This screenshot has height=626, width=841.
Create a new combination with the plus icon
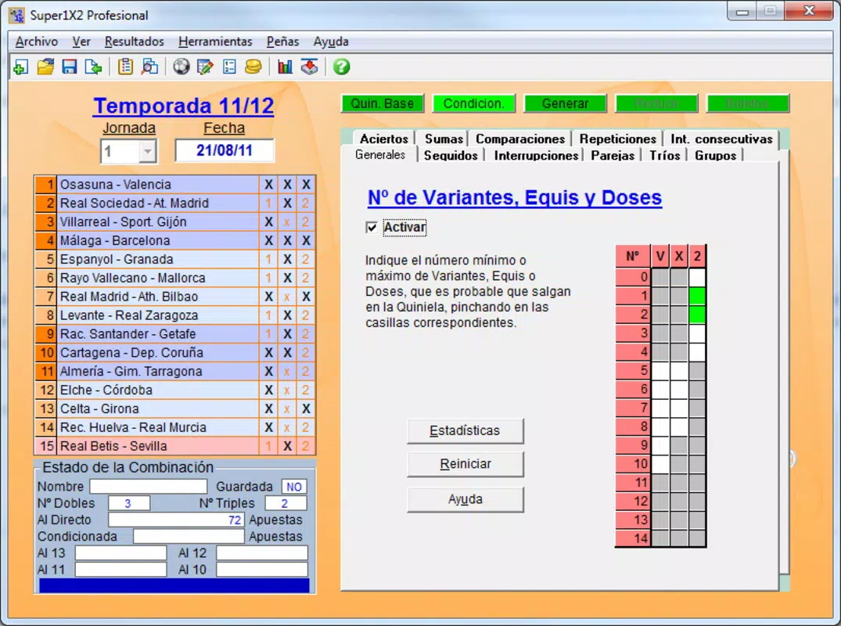coord(20,67)
